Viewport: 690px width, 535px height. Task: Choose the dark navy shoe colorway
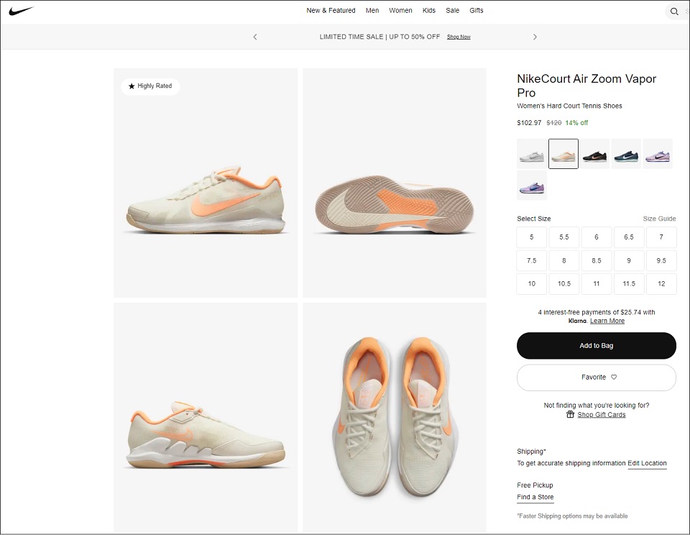(x=626, y=154)
